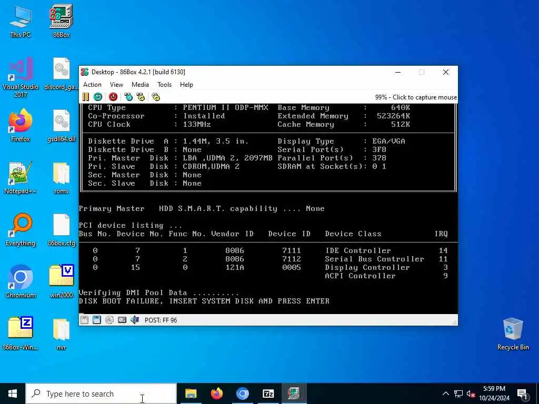Select the roms folder on desktop
Image resolution: width=539 pixels, height=404 pixels.
click(x=62, y=178)
